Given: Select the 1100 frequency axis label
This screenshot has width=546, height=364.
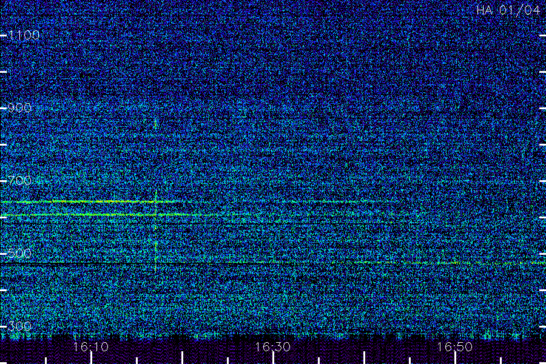Looking at the screenshot, I should 24,35.
